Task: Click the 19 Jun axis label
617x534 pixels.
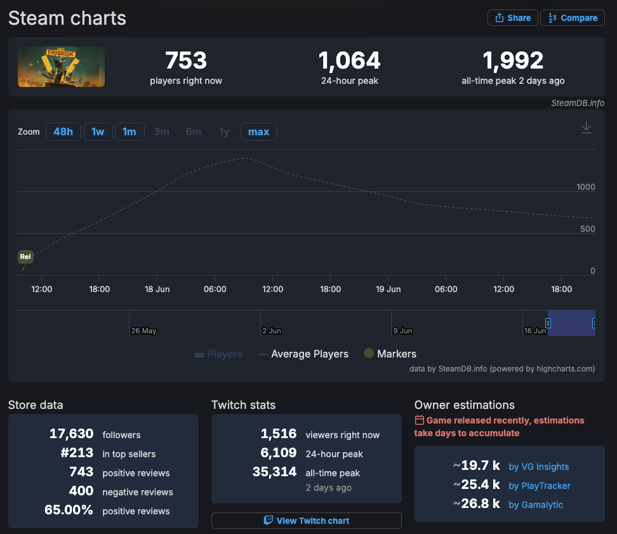Action: pos(388,290)
